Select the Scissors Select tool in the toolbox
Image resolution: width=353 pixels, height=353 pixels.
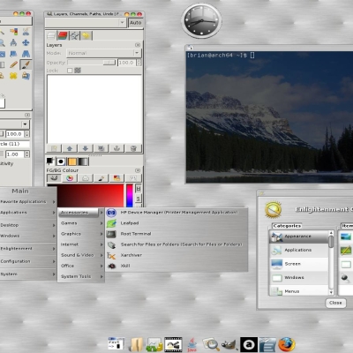(26, 32)
